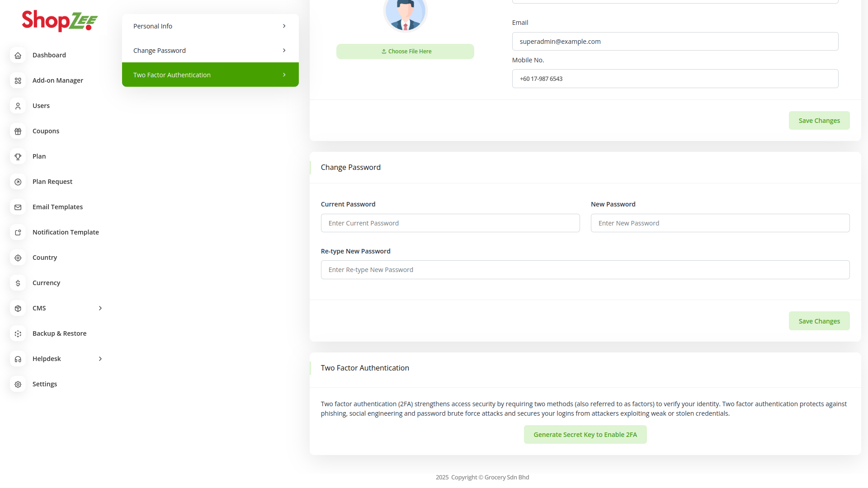
Task: Select the Two Factor Authentication tab
Action: tap(210, 75)
